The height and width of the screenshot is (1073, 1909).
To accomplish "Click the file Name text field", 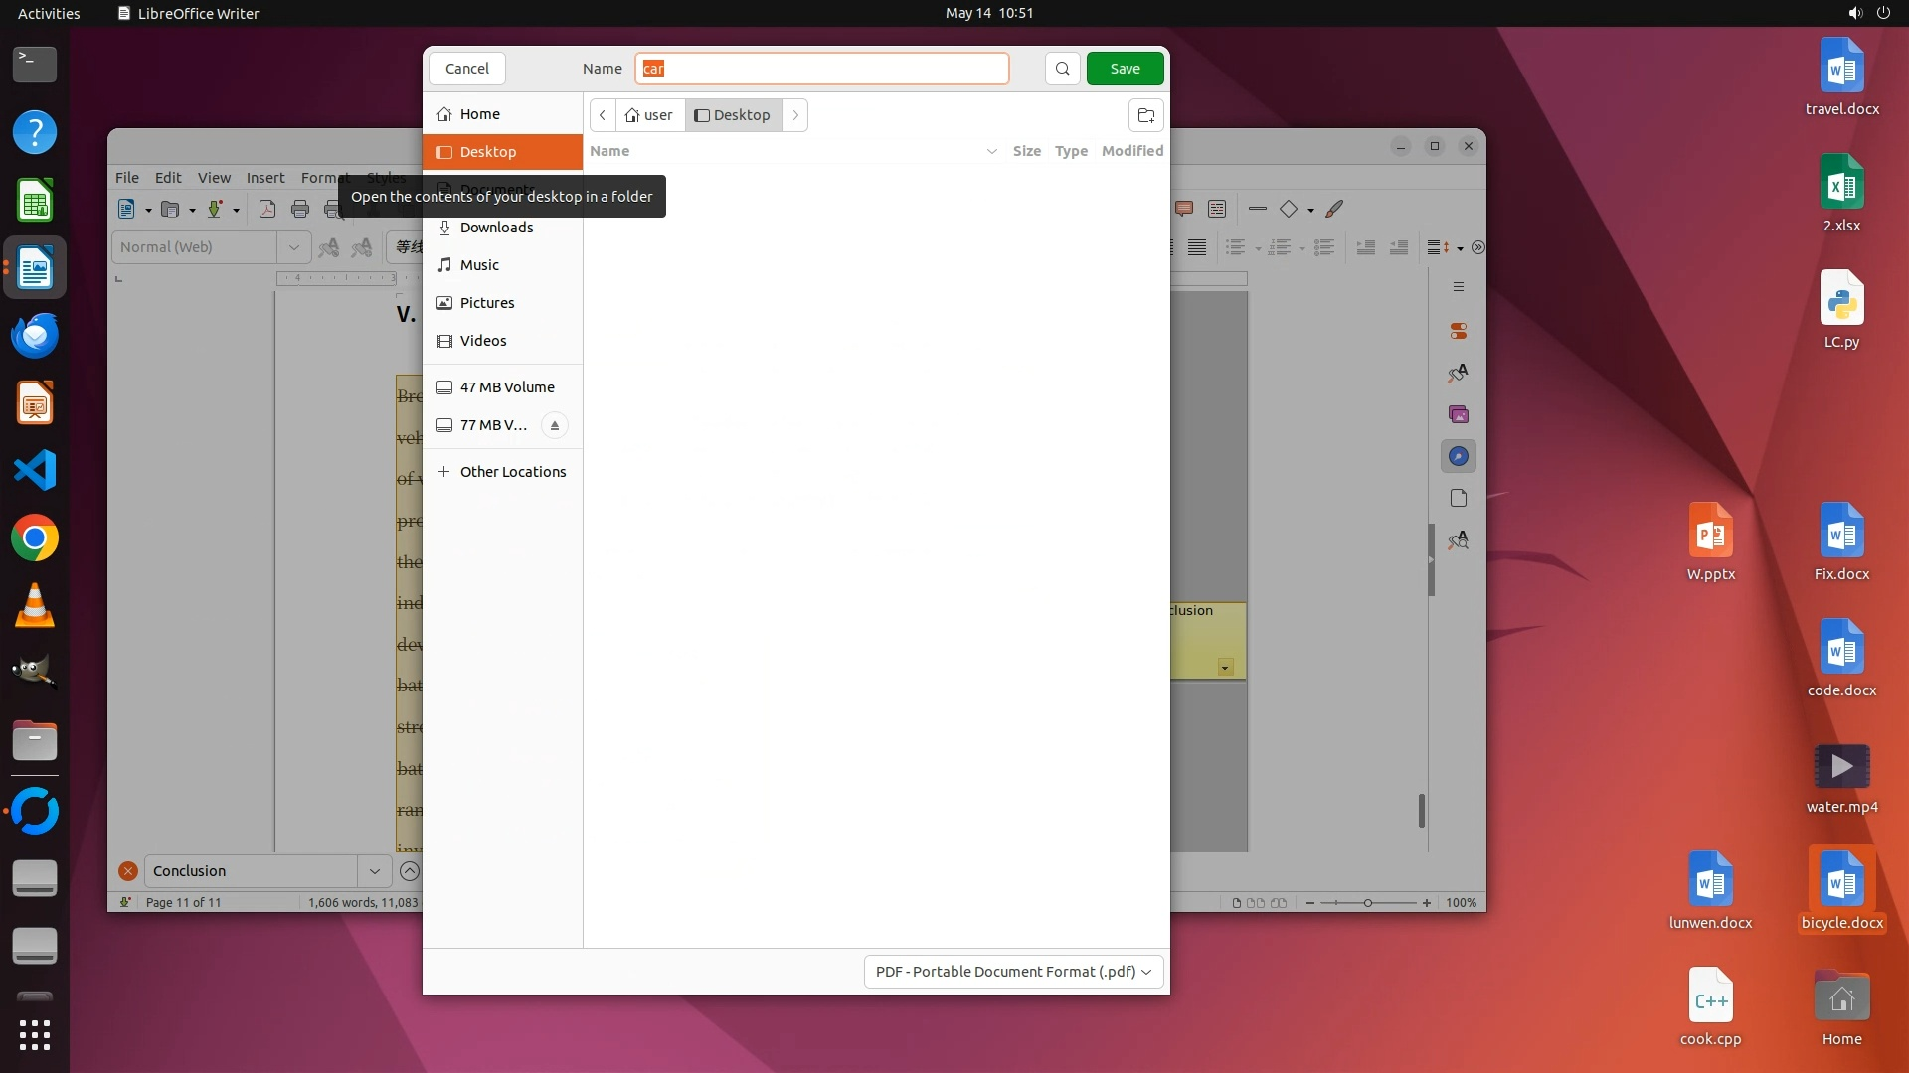I will coord(821,69).
